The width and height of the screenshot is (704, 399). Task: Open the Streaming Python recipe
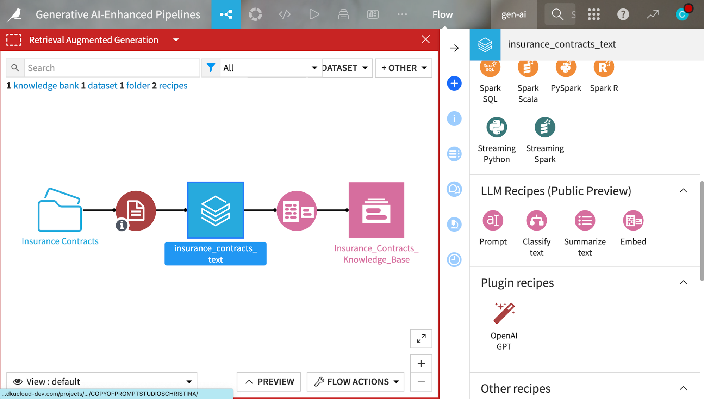pyautogui.click(x=497, y=127)
